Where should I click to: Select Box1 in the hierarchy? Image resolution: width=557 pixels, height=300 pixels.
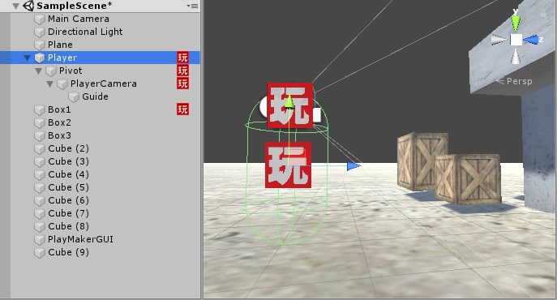(x=59, y=109)
